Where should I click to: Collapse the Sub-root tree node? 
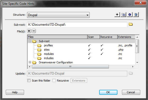click(30, 41)
